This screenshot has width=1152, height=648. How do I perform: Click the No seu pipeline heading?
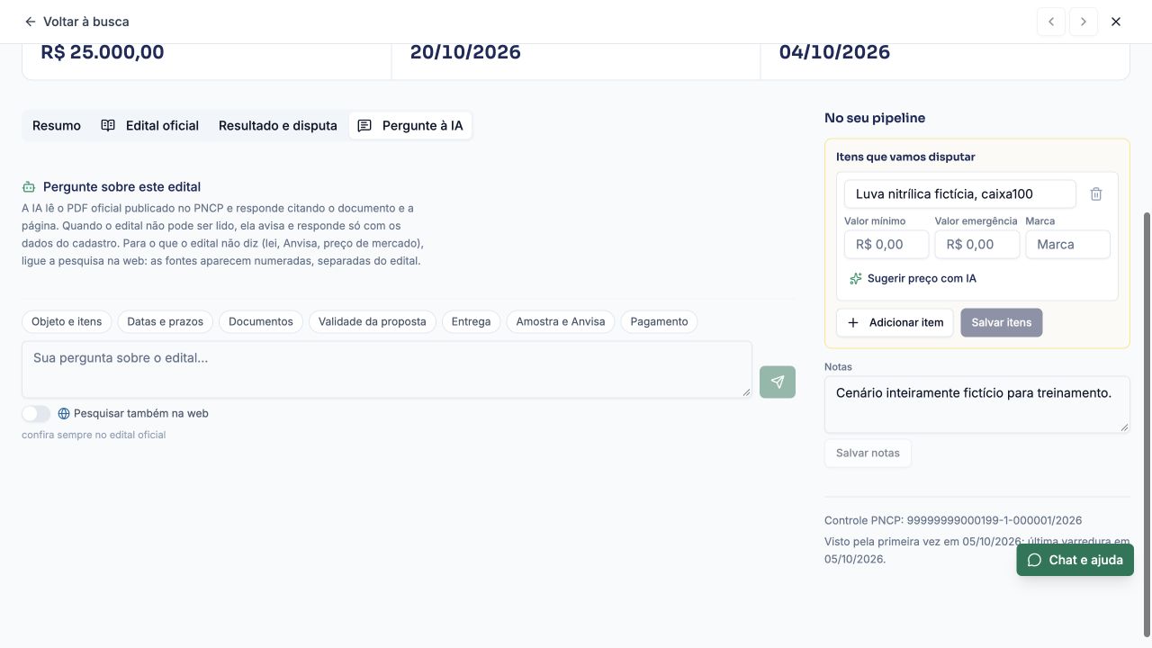[875, 118]
